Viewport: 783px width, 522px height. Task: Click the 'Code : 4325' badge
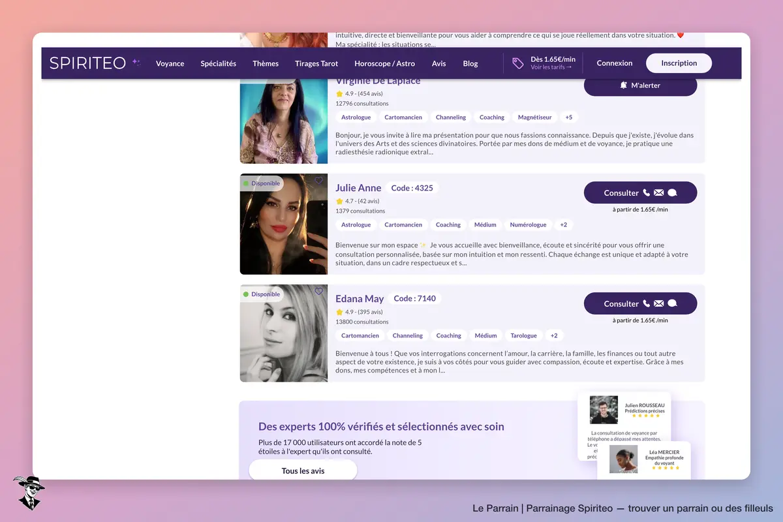point(412,188)
